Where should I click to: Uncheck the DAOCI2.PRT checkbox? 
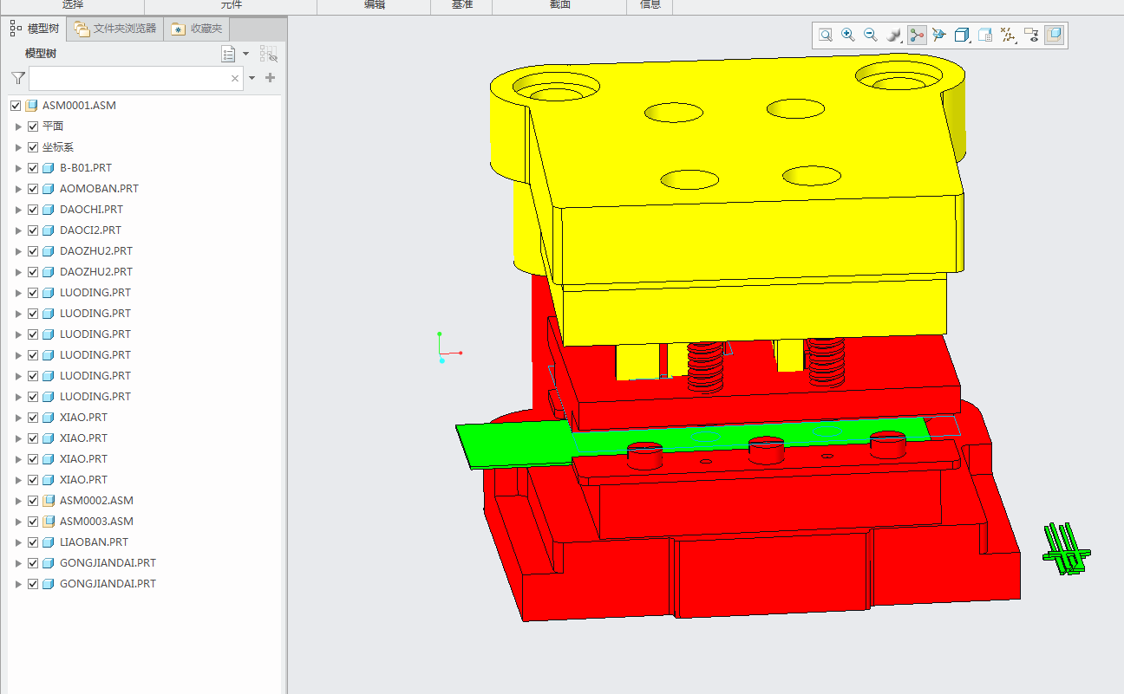(33, 230)
